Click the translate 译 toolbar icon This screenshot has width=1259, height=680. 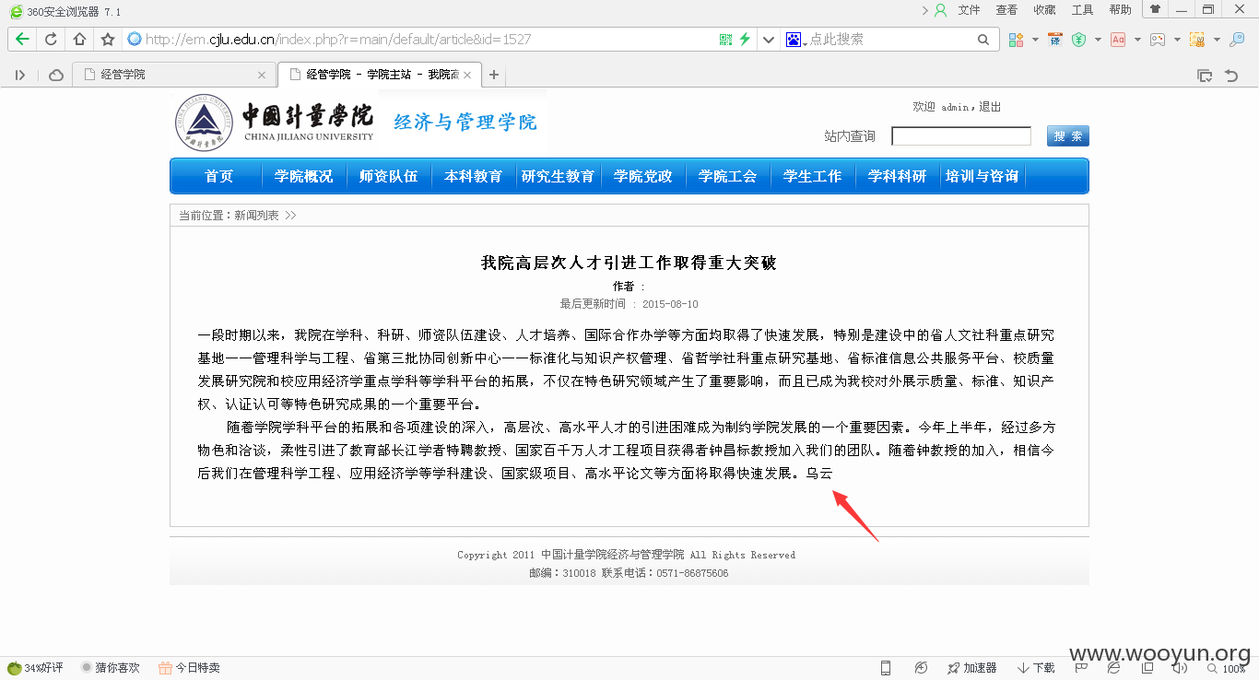[1055, 40]
